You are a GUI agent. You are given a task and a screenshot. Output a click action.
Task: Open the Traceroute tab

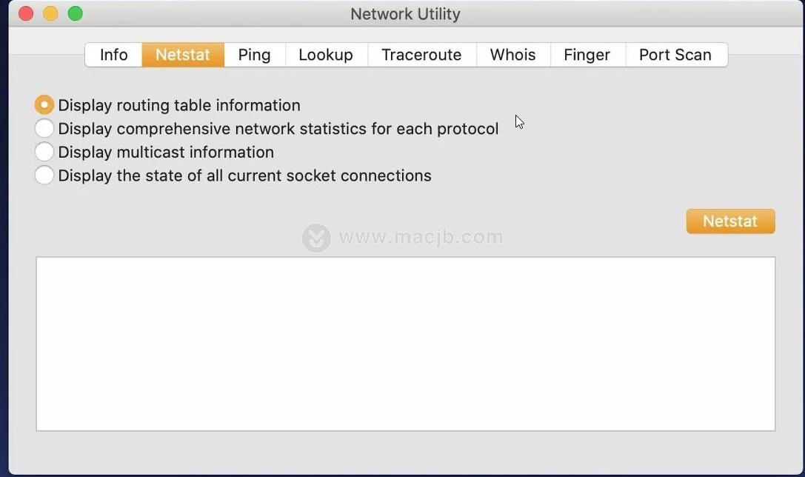point(421,54)
